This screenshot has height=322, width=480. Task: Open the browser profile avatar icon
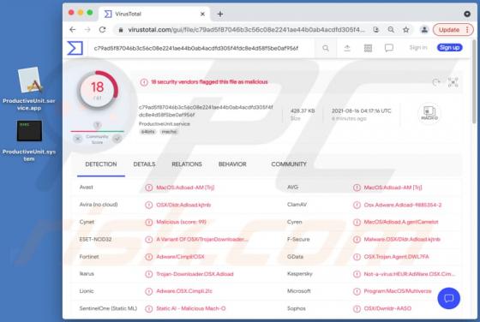[424, 30]
